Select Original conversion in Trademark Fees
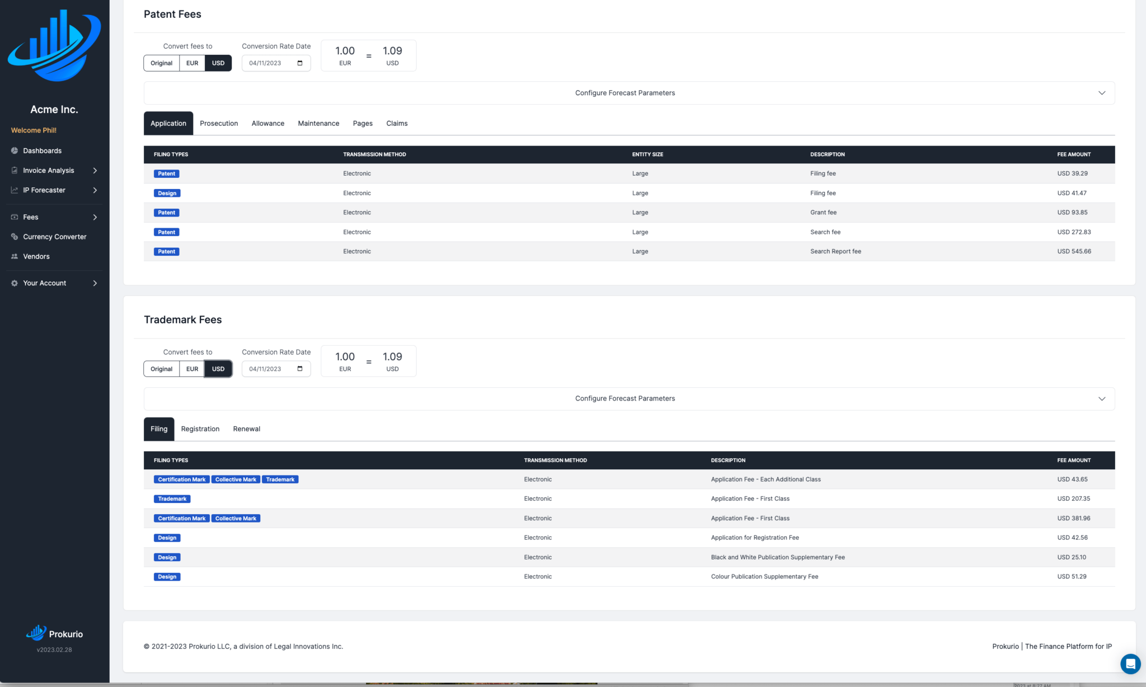This screenshot has width=1146, height=687. pyautogui.click(x=161, y=369)
